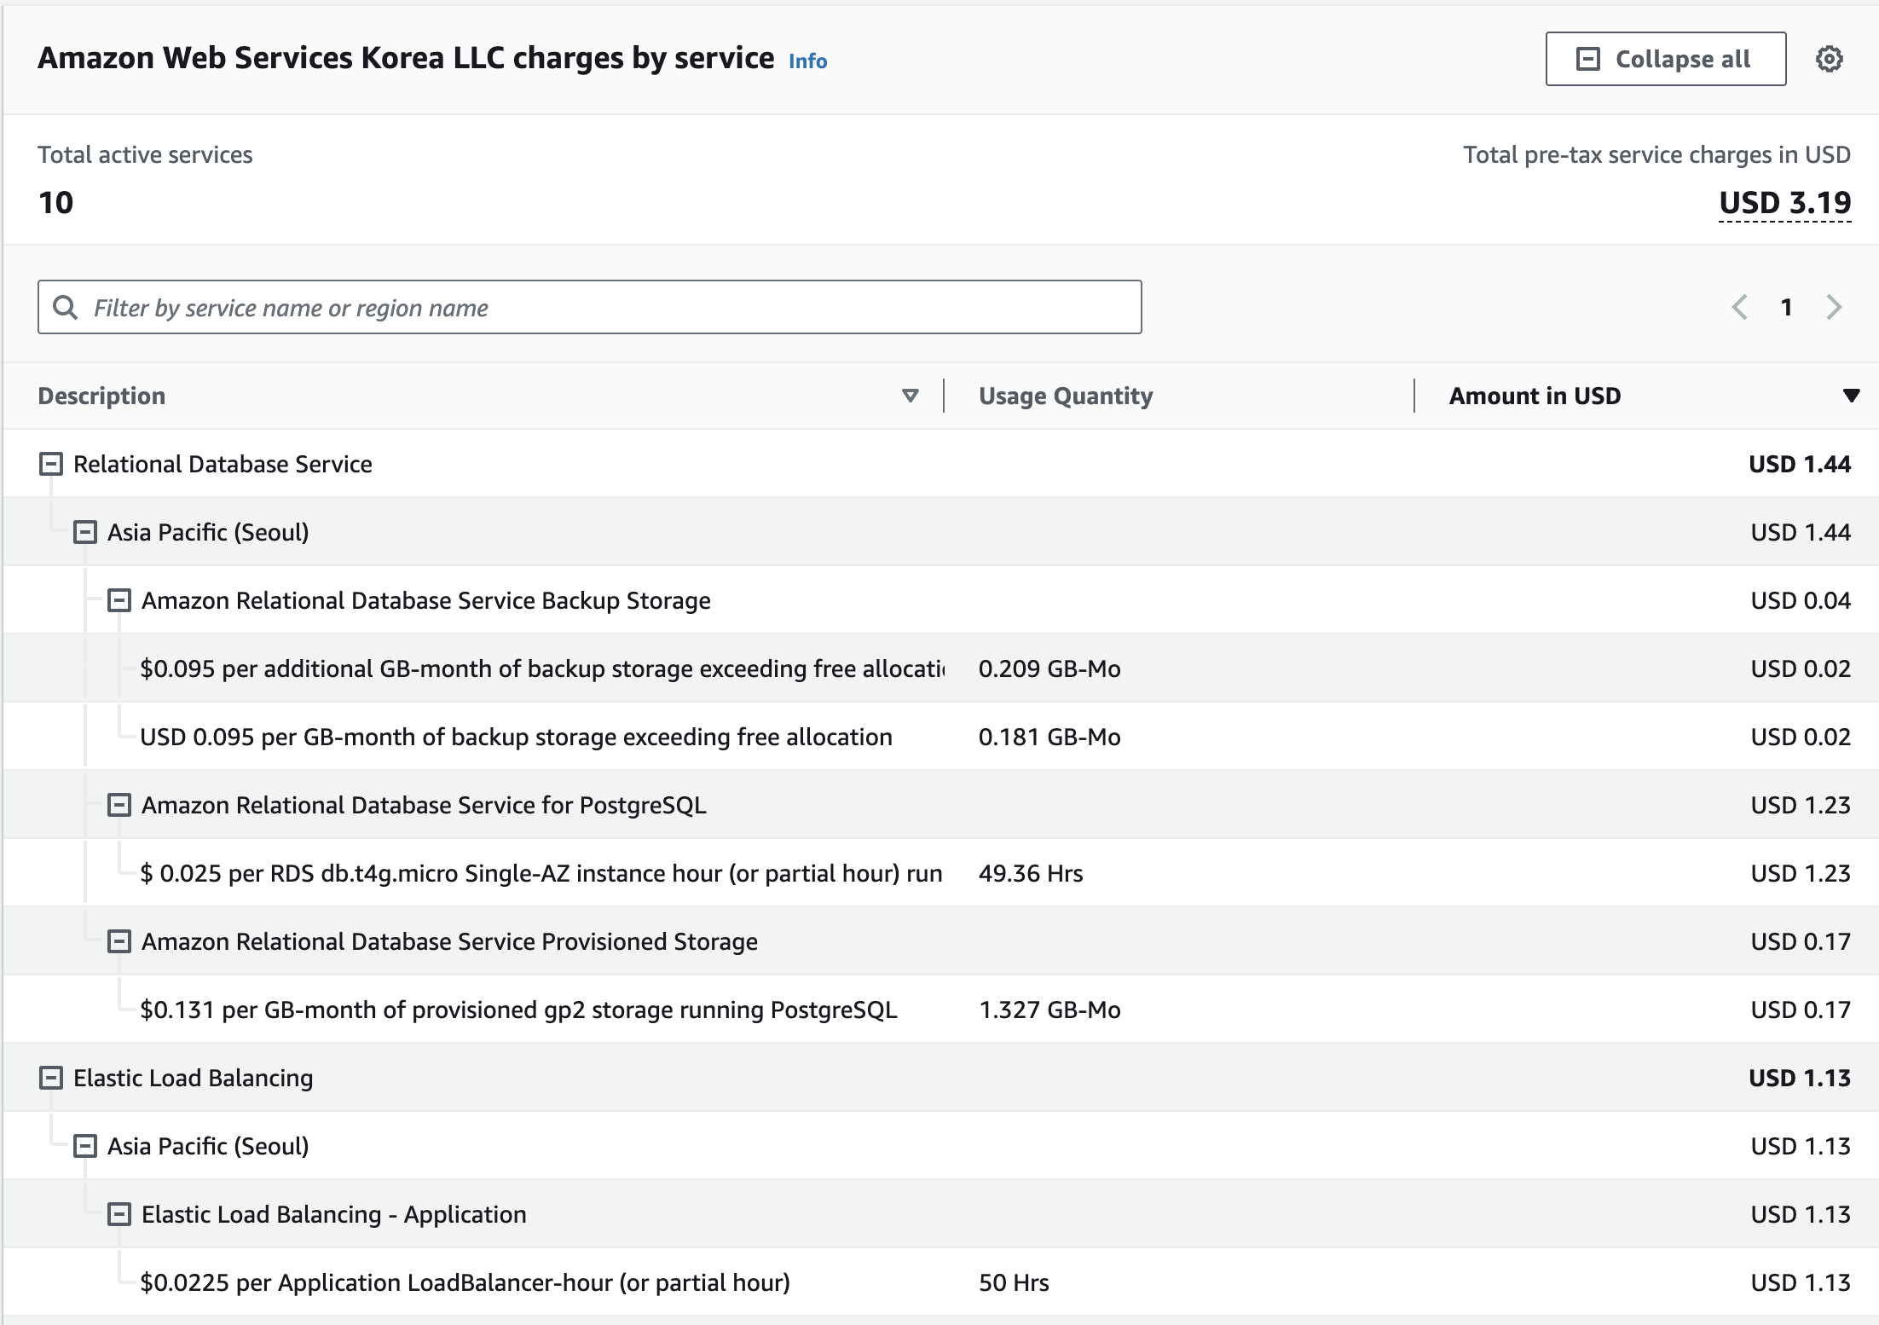Click the bold USD 1.13 service total

pos(1800,1078)
